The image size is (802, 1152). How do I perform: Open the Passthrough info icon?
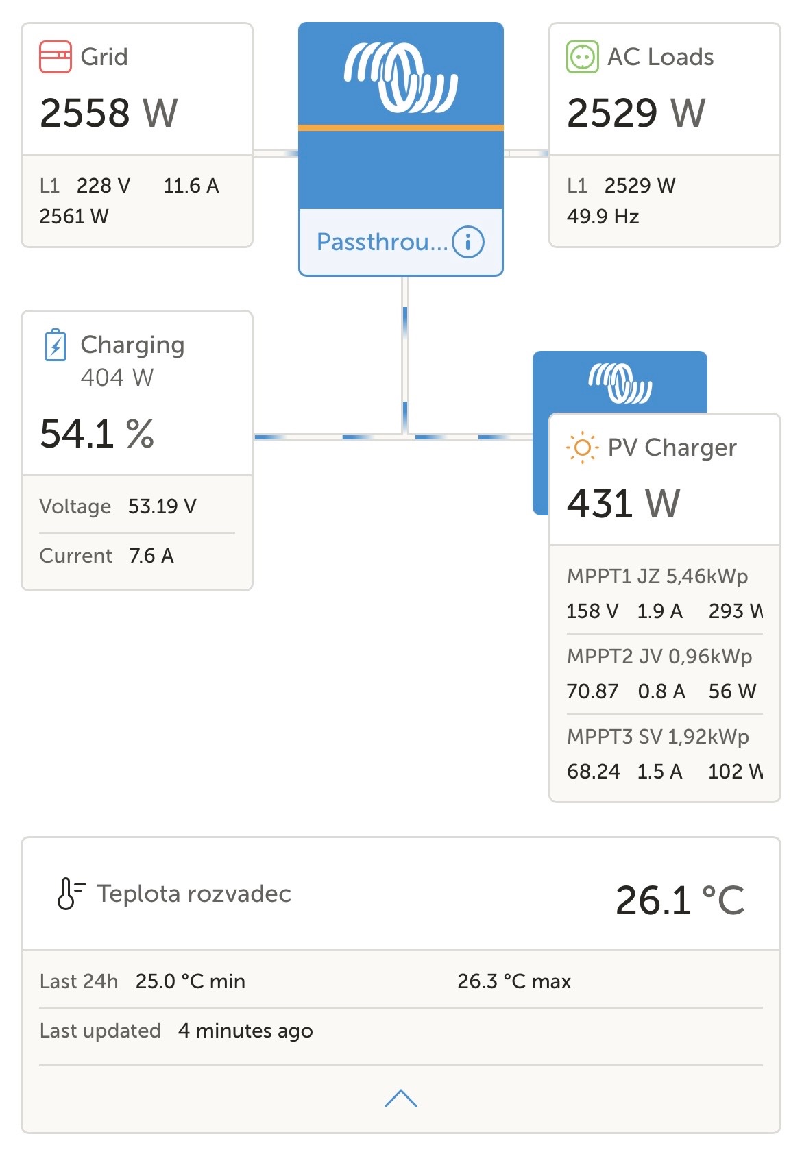coord(468,242)
